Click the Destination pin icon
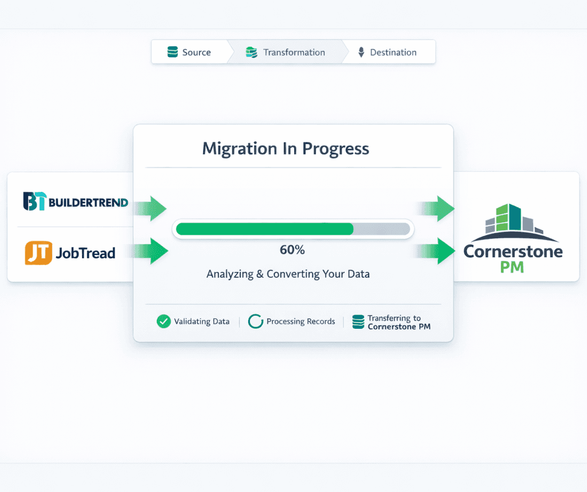This screenshot has height=492, width=587. click(361, 52)
